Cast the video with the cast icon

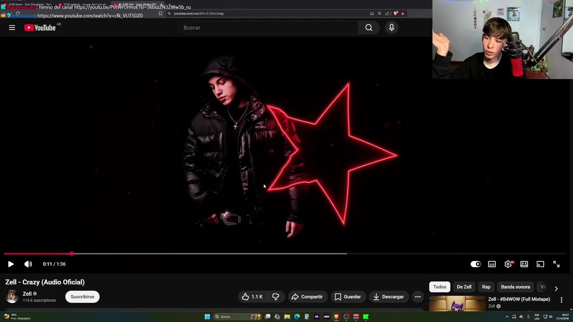click(540, 264)
